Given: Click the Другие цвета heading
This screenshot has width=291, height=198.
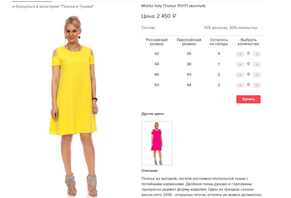Looking at the screenshot, I should click(153, 114).
